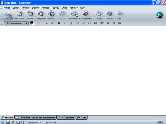Switch to the HTML Source tab
The height and width of the screenshot is (124, 166).
(x=66, y=117)
